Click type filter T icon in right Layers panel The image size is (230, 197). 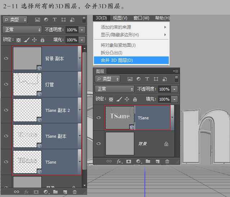point(147,79)
